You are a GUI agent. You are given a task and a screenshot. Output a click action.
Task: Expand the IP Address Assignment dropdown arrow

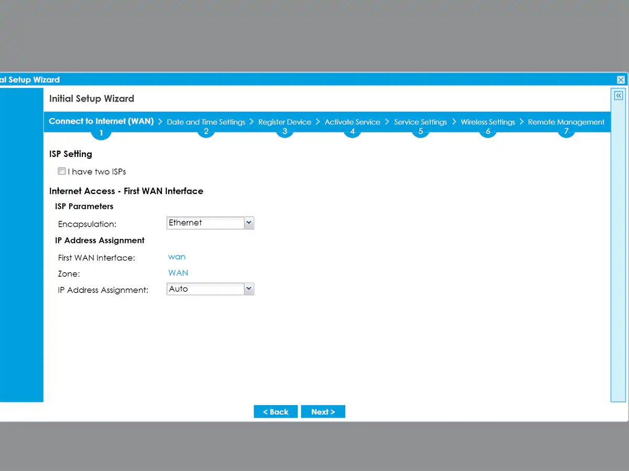pos(249,289)
